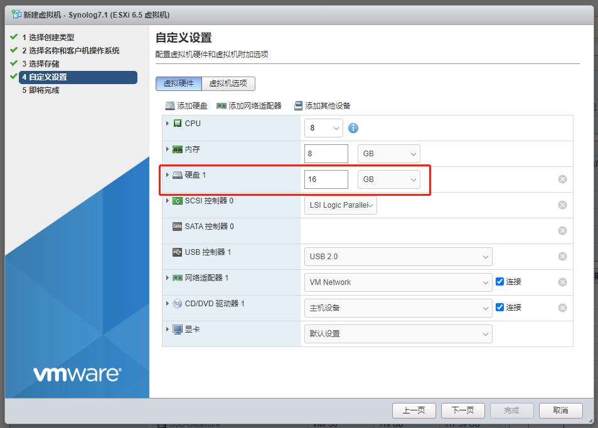Remove CD/DVD drive 1 with its X icon
The height and width of the screenshot is (428, 598).
pos(562,308)
